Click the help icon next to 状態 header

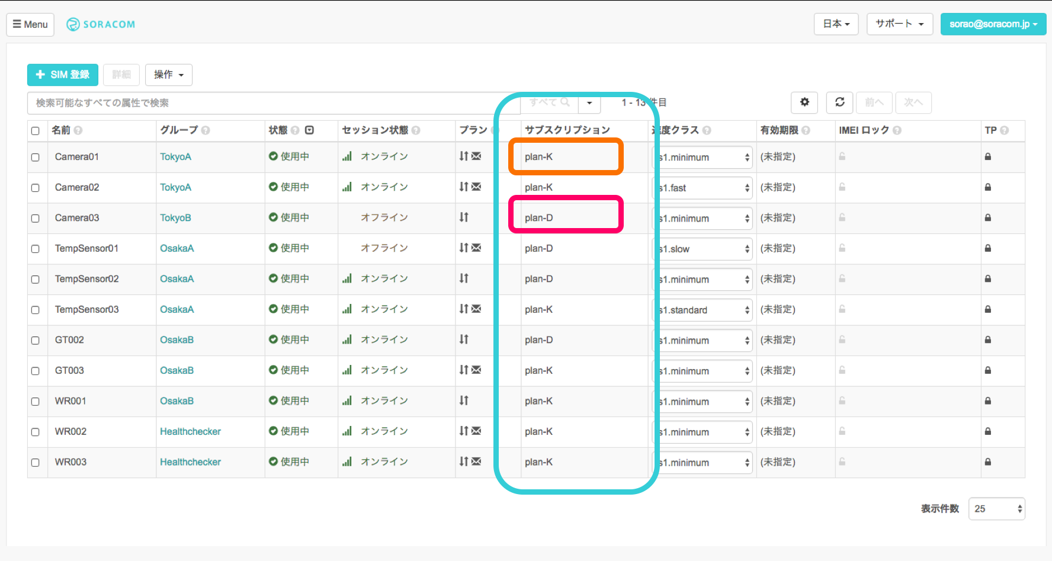pos(295,130)
